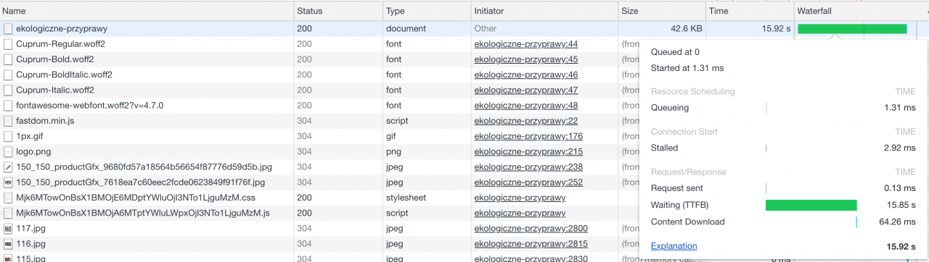Sort by the Name column header

pyautogui.click(x=147, y=11)
